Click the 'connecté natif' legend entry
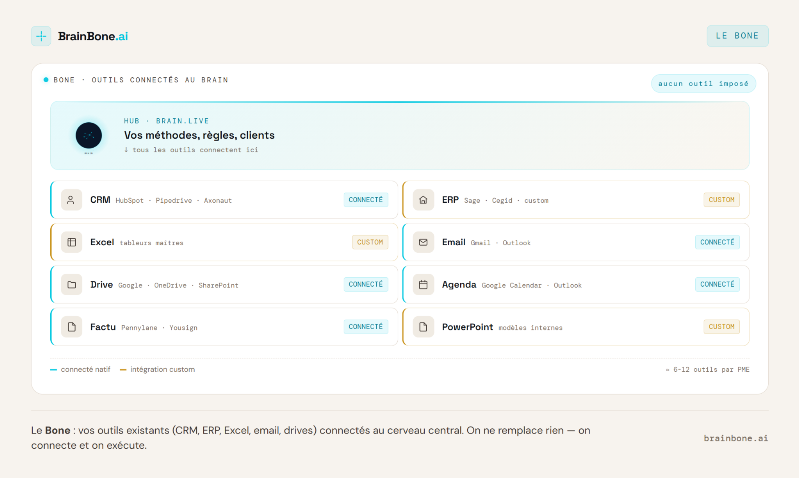 point(81,369)
